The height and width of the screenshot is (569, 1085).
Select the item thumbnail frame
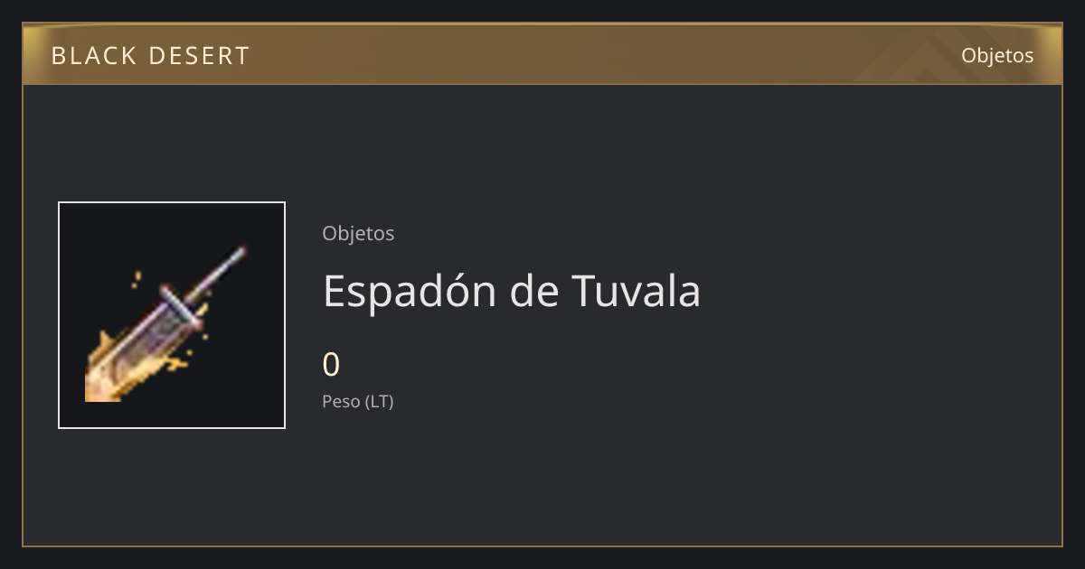coord(172,315)
